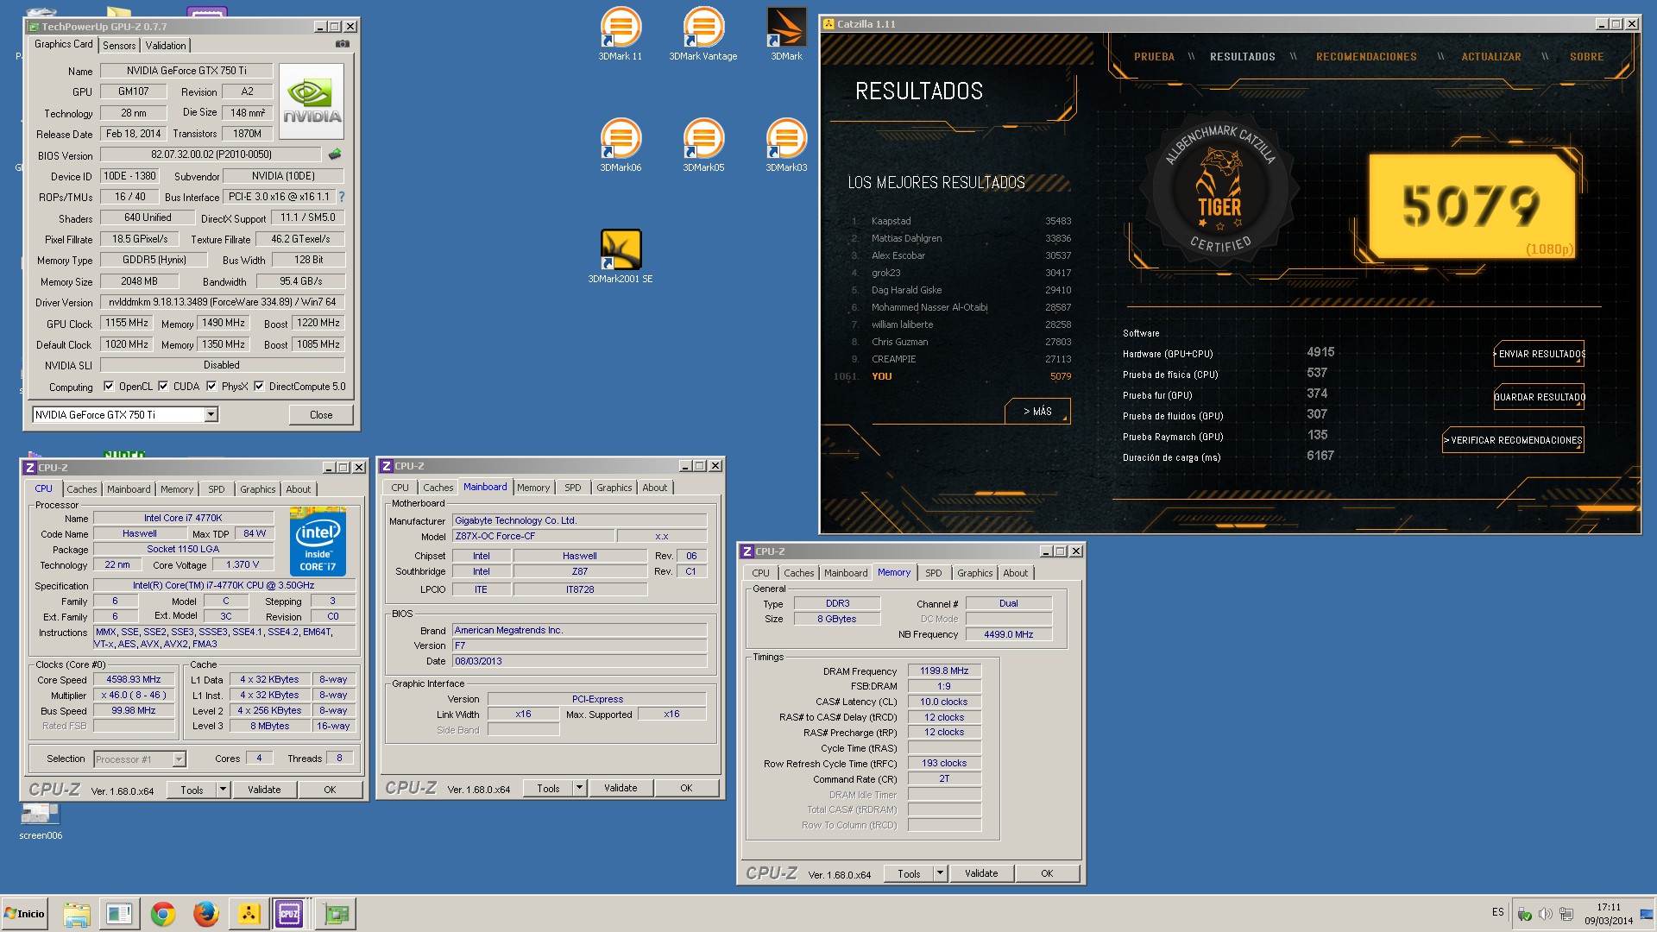This screenshot has height=932, width=1657.
Task: Open the SPD tab in CPU-Z Mainboard window
Action: point(573,488)
